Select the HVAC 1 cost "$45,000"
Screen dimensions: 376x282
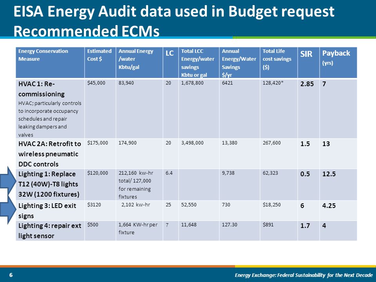tap(96, 83)
